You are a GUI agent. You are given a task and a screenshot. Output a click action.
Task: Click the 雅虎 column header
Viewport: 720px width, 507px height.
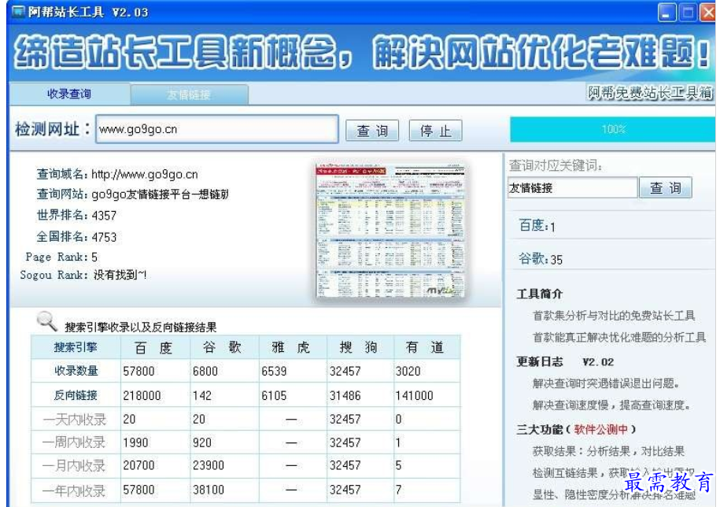(x=291, y=347)
